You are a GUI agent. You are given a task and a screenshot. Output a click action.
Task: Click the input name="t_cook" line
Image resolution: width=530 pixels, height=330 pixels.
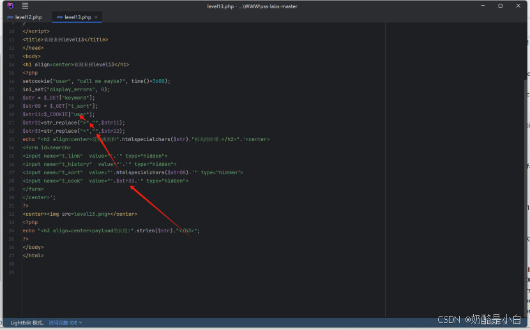point(105,181)
